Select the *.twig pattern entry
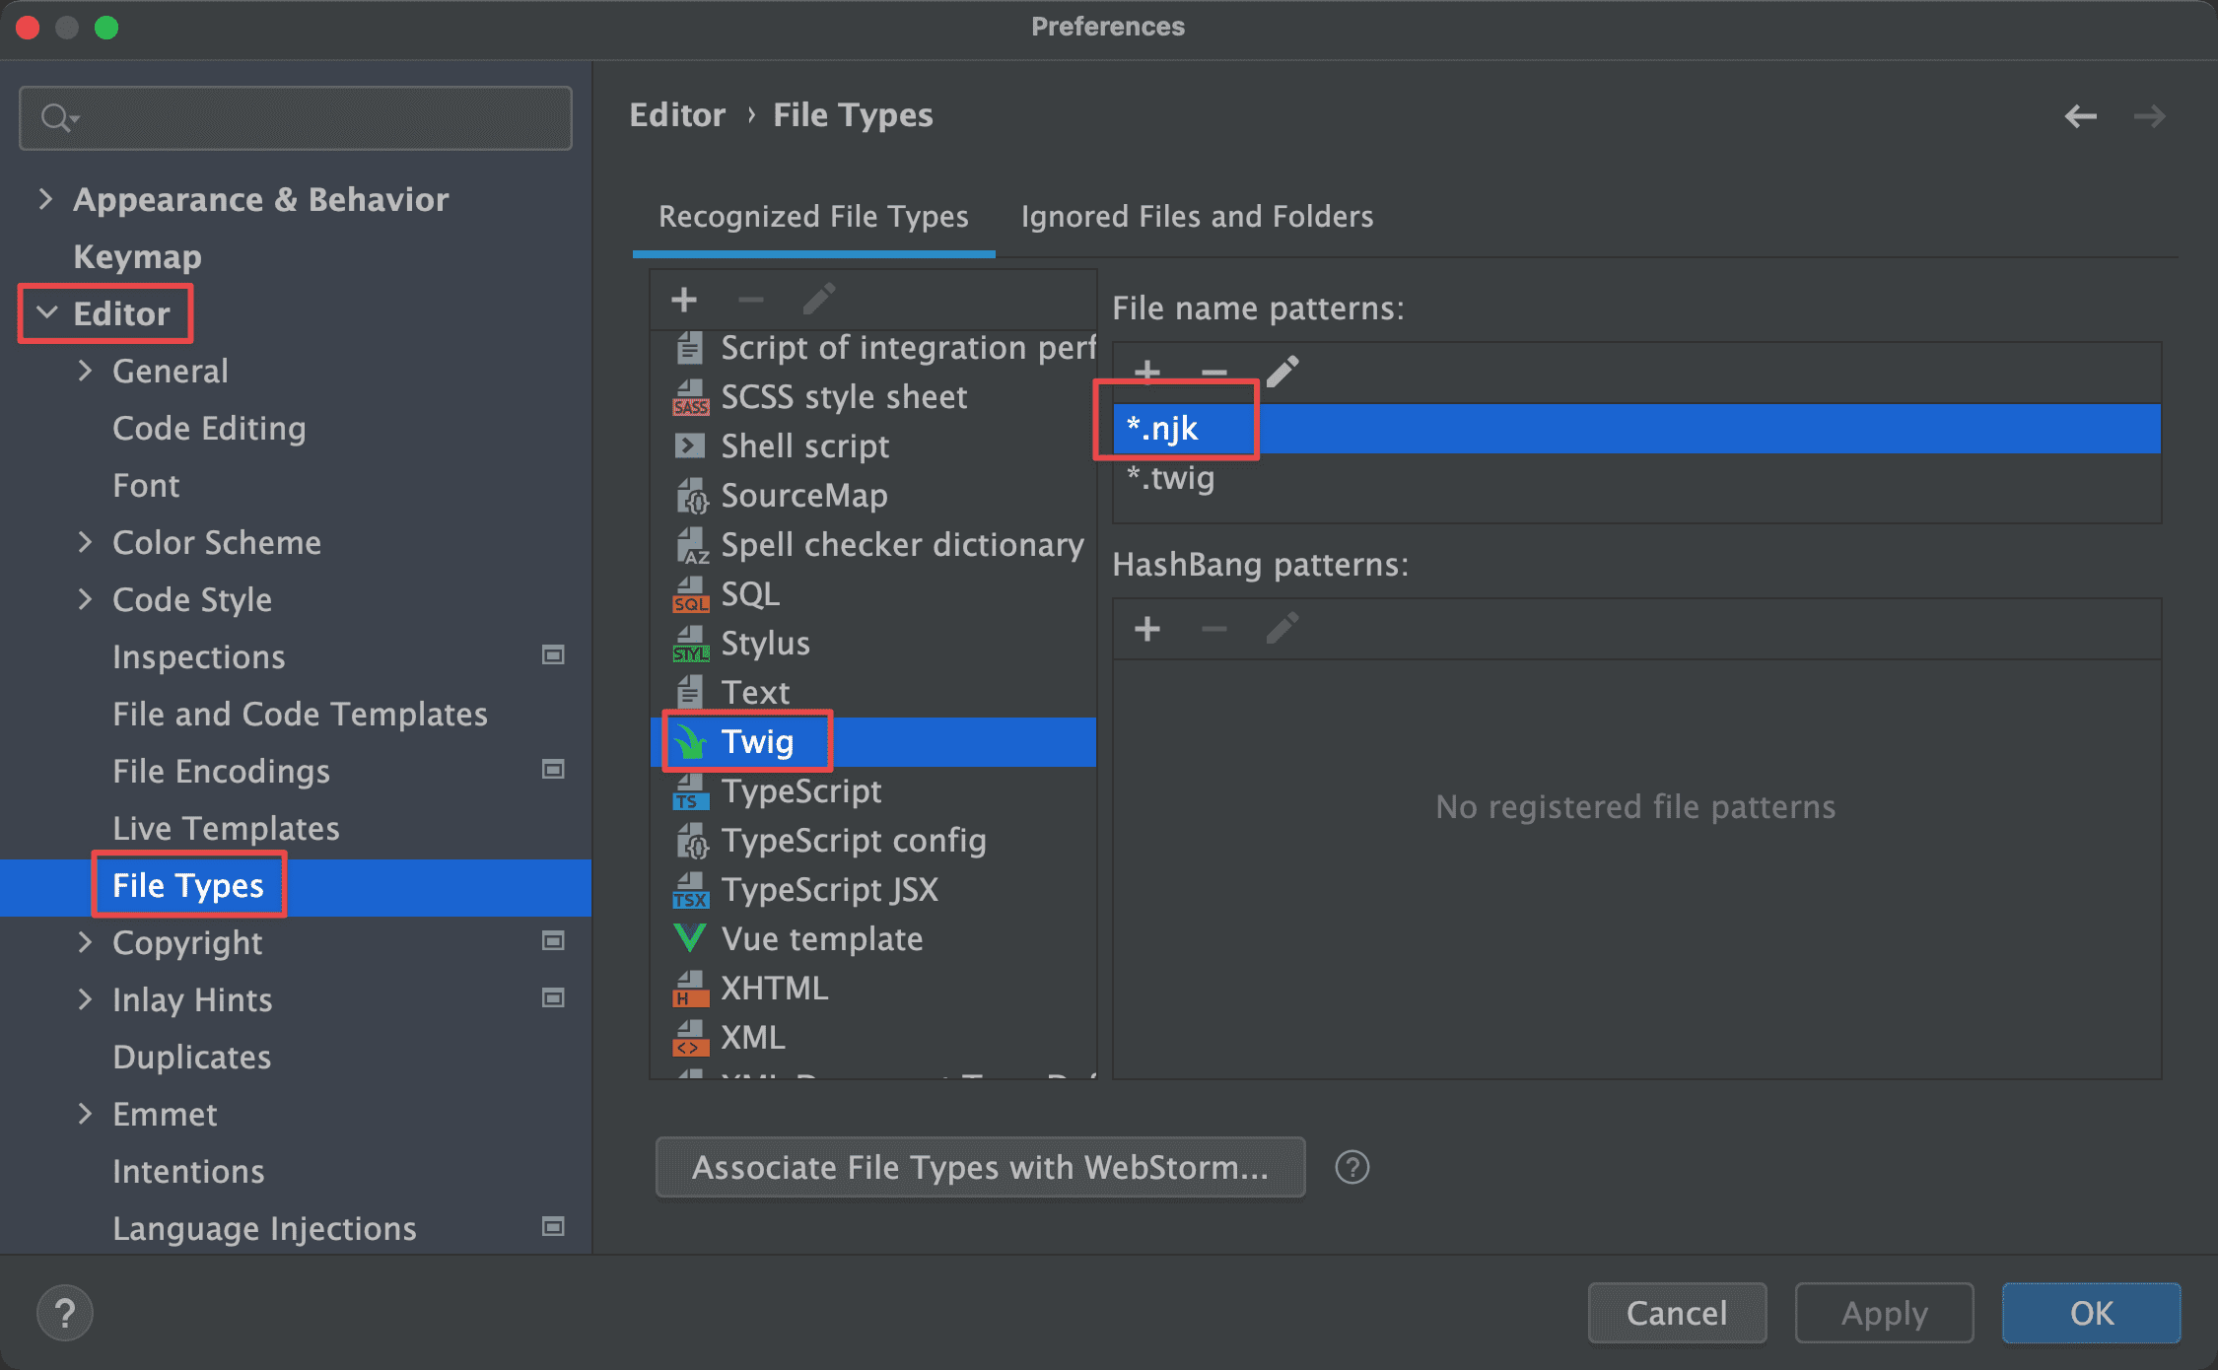Screen dimensions: 2218x1370 coord(1171,479)
